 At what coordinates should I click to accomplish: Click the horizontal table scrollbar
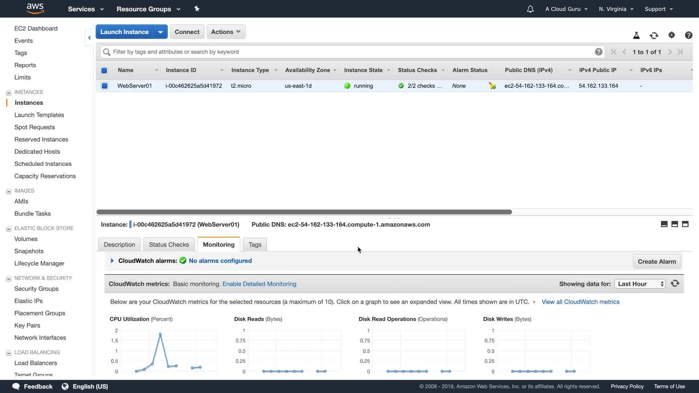304,212
